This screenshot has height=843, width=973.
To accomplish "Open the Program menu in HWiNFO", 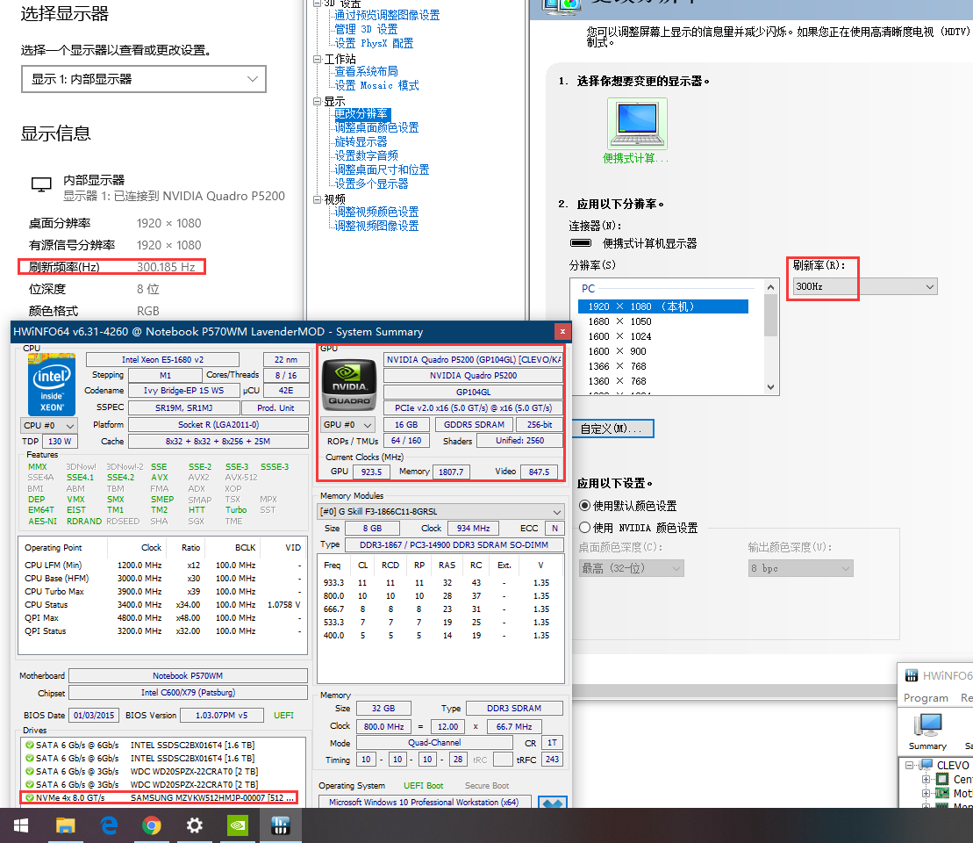I will (926, 698).
